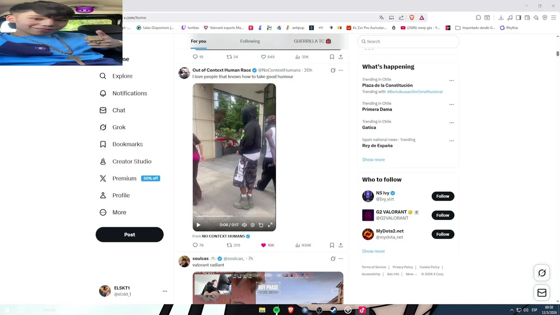Screen dimensions: 560x315
Task: Switch to the For you tab
Action: (x=198, y=41)
